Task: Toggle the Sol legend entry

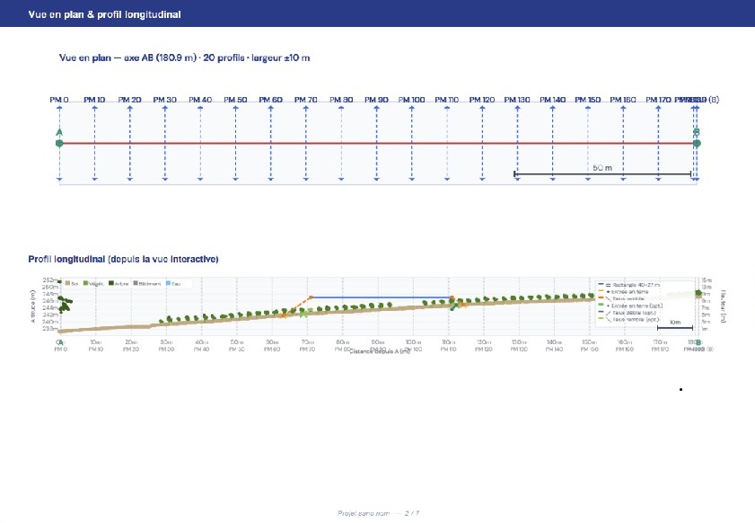Action: pyautogui.click(x=66, y=282)
